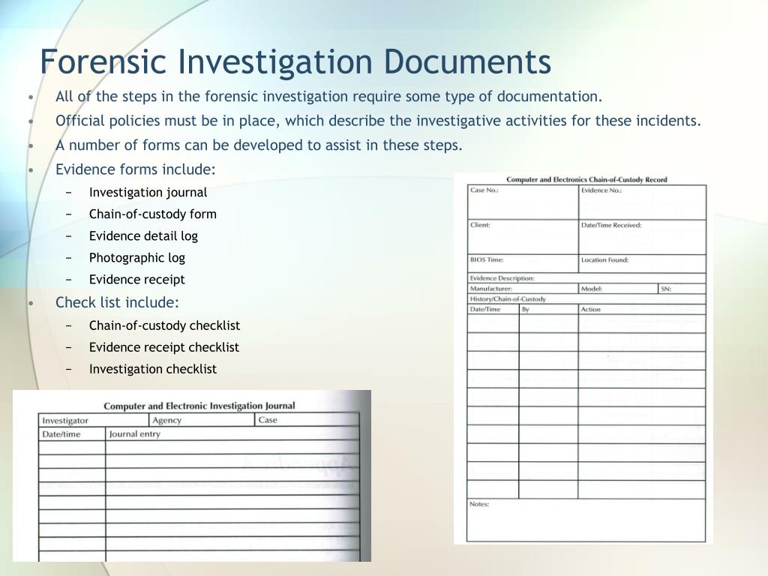The height and width of the screenshot is (576, 768).
Task: Click the bullet beginning 'Official policies must be in place'
Action: point(378,121)
